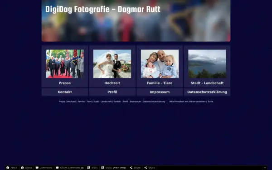Open Album Comments in the bottom bar
The height and width of the screenshot is (170, 272).
[x=70, y=168]
